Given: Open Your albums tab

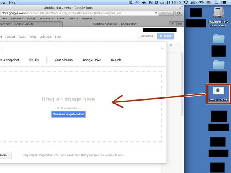Looking at the screenshot, I should tap(64, 60).
